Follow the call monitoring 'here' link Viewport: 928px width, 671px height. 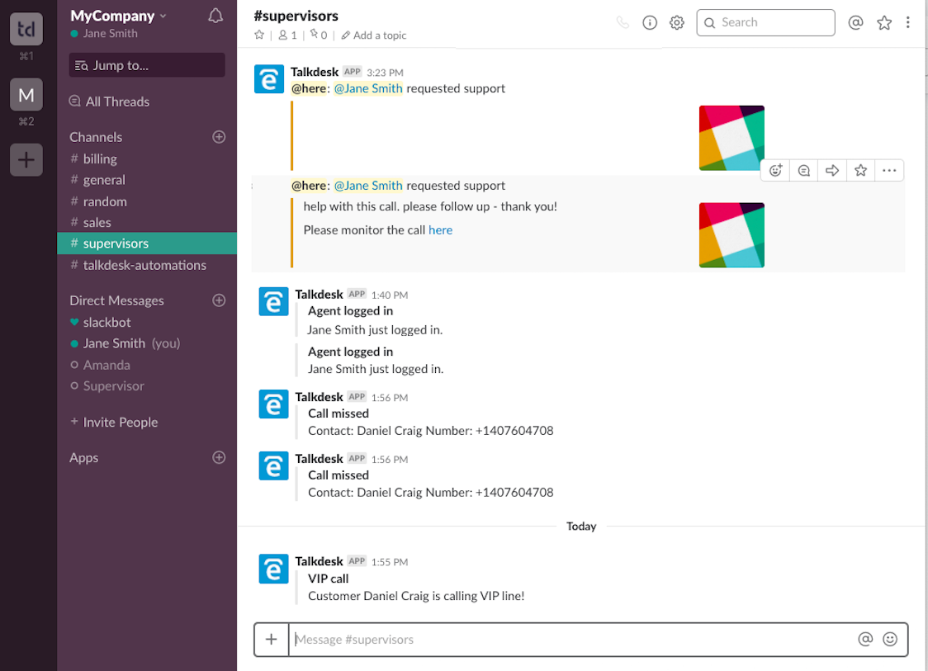tap(440, 229)
